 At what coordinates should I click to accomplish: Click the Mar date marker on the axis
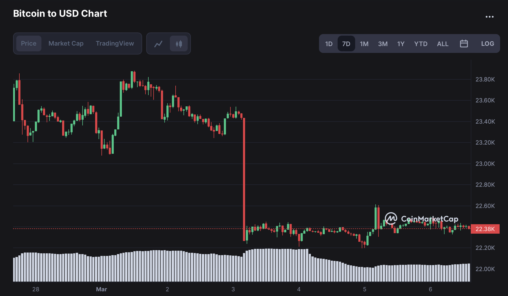tap(101, 289)
